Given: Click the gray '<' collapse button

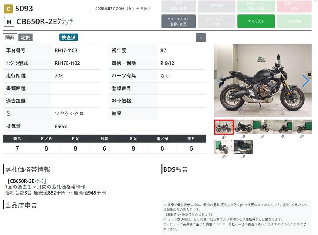Looking at the screenshot, I should (201, 37).
